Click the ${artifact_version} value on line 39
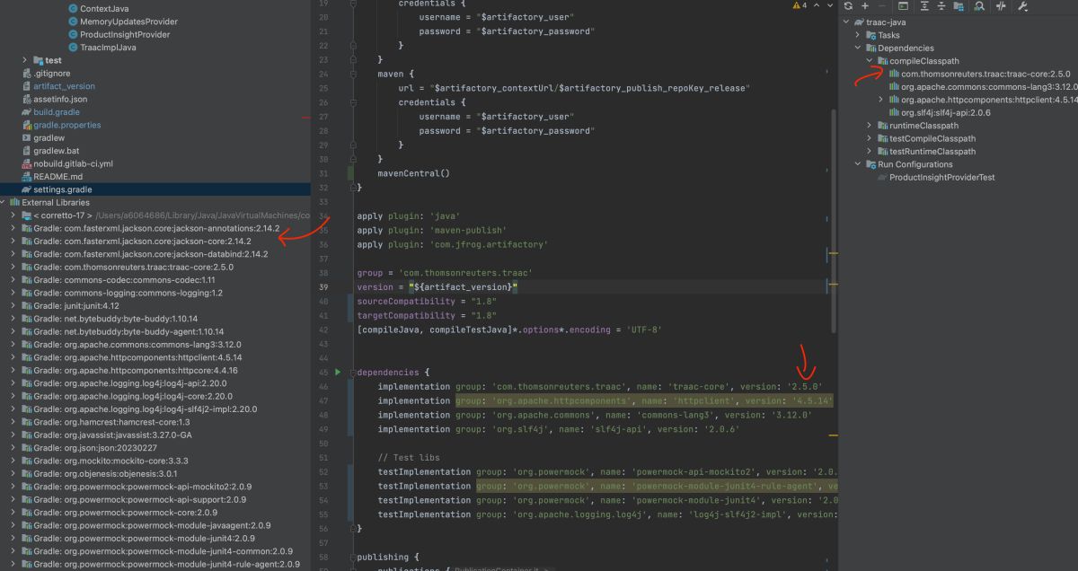This screenshot has height=571, width=1078. (x=464, y=286)
